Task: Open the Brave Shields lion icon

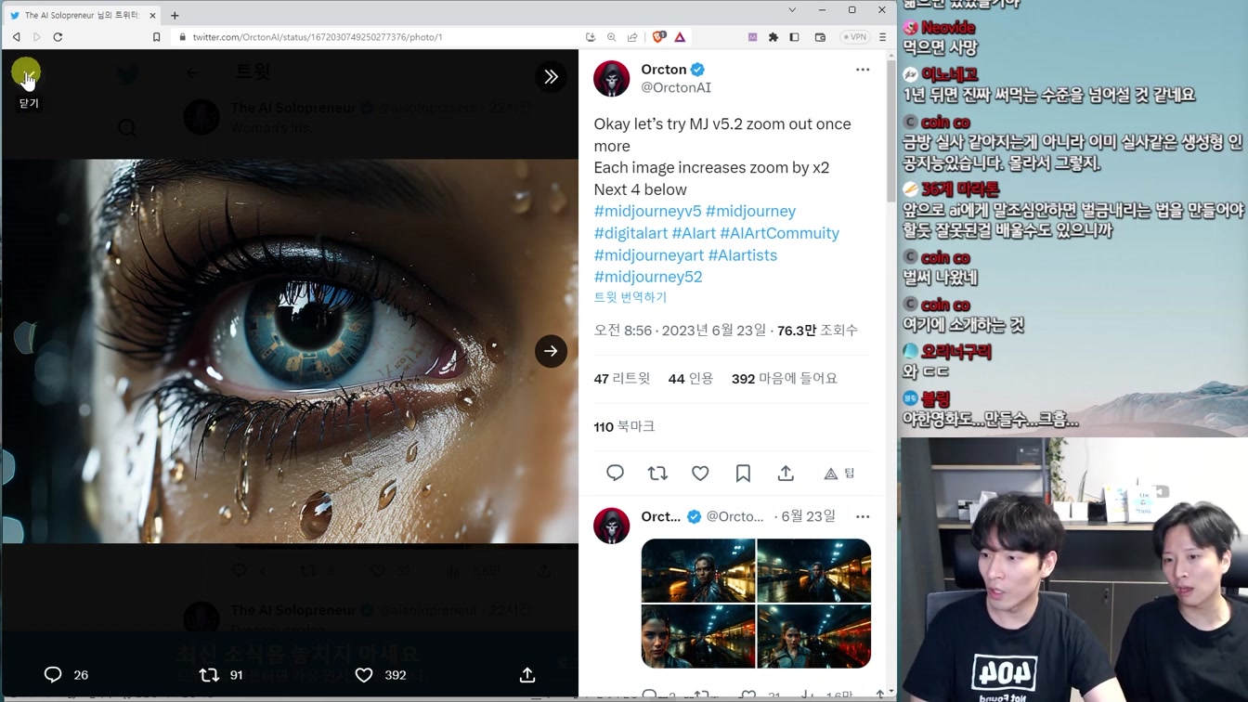Action: click(x=659, y=37)
